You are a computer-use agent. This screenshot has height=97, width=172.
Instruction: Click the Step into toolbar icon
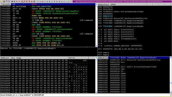(x=22, y=1)
